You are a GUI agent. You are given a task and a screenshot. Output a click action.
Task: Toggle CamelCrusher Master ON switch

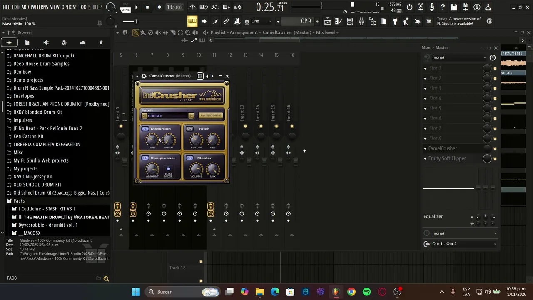[x=189, y=158]
